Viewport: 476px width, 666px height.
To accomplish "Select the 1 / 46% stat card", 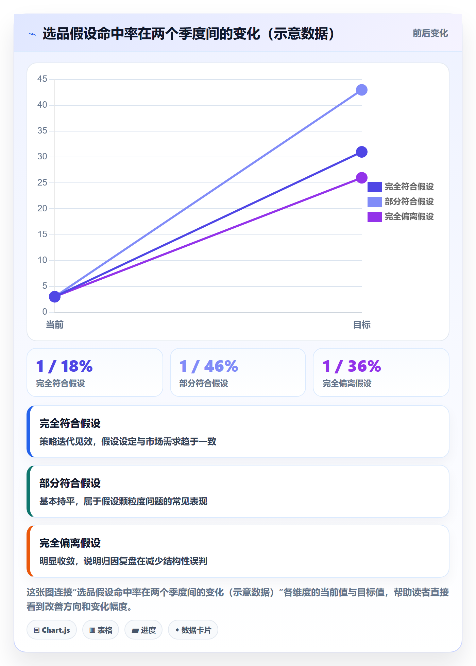I will click(x=238, y=372).
